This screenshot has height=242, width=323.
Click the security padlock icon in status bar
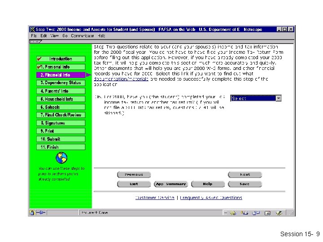[x=32, y=212]
